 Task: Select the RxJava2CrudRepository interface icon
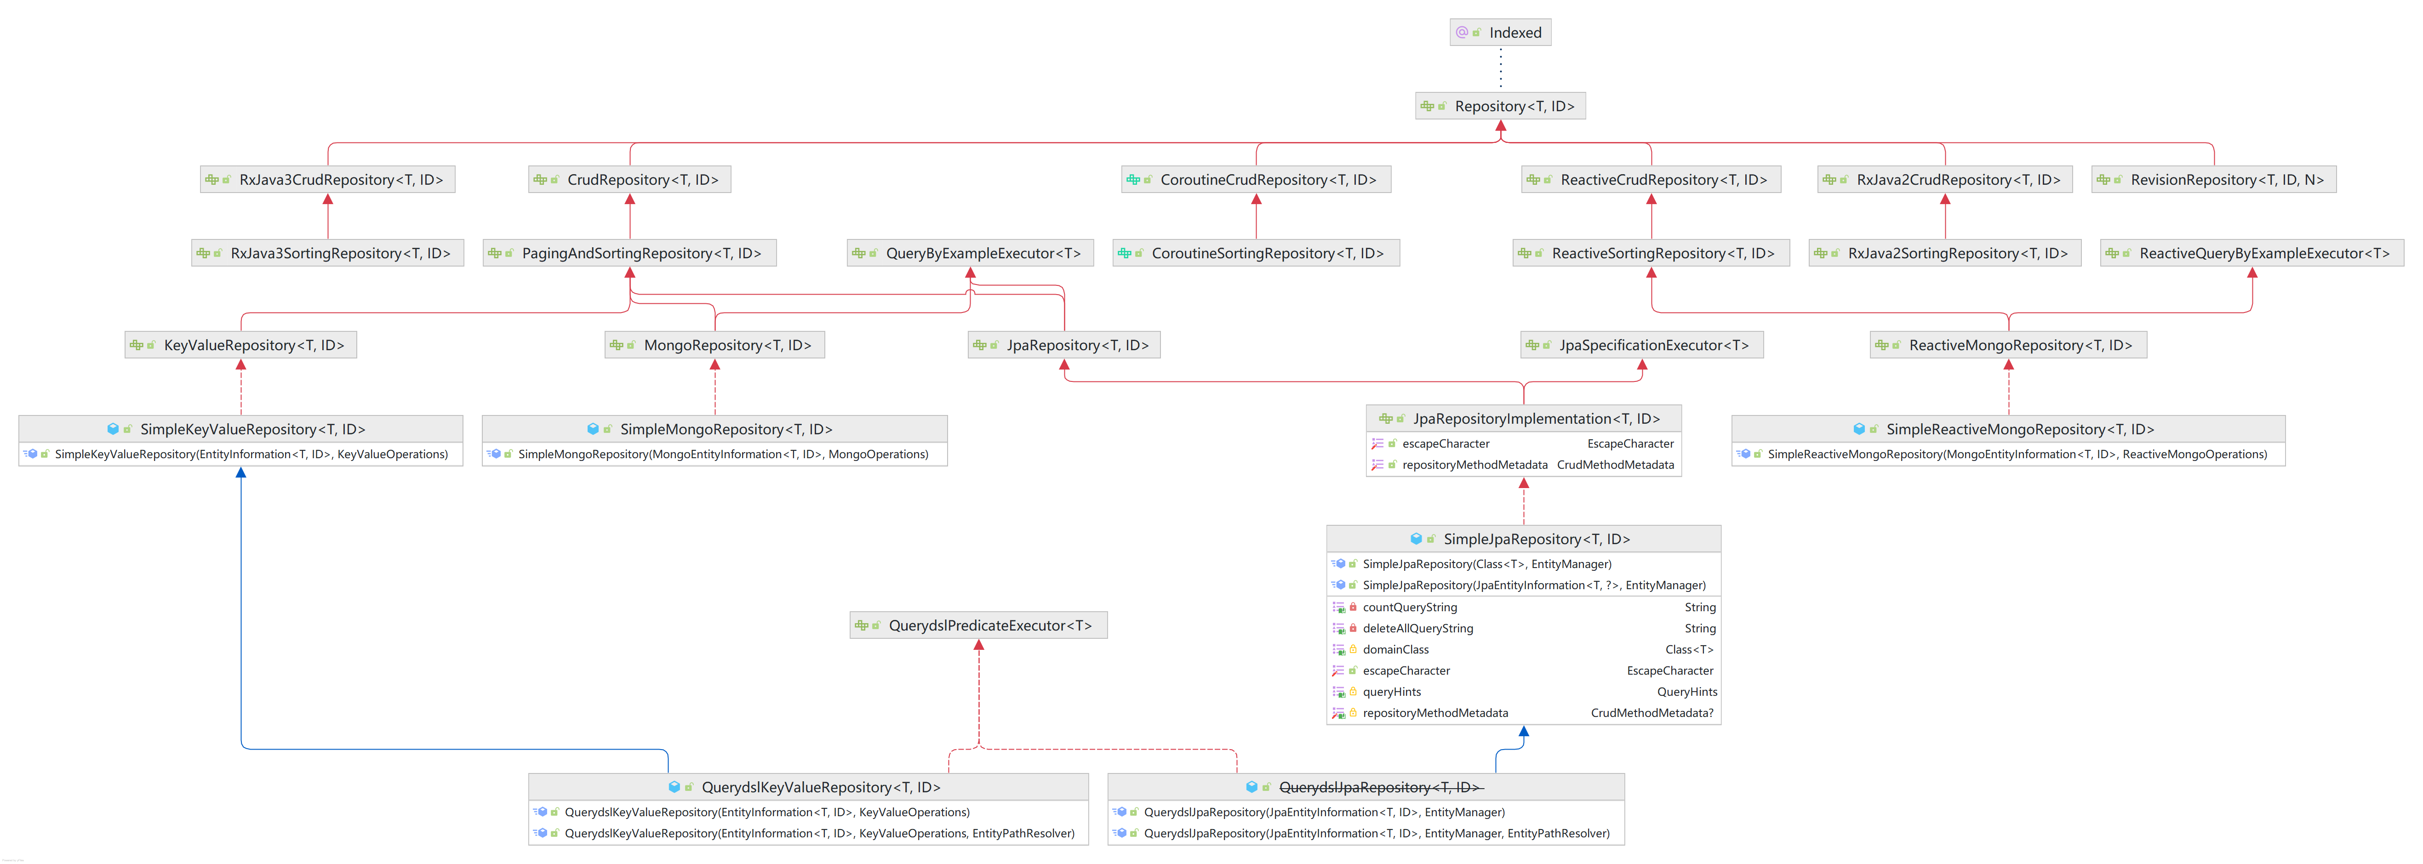pos(1829,180)
